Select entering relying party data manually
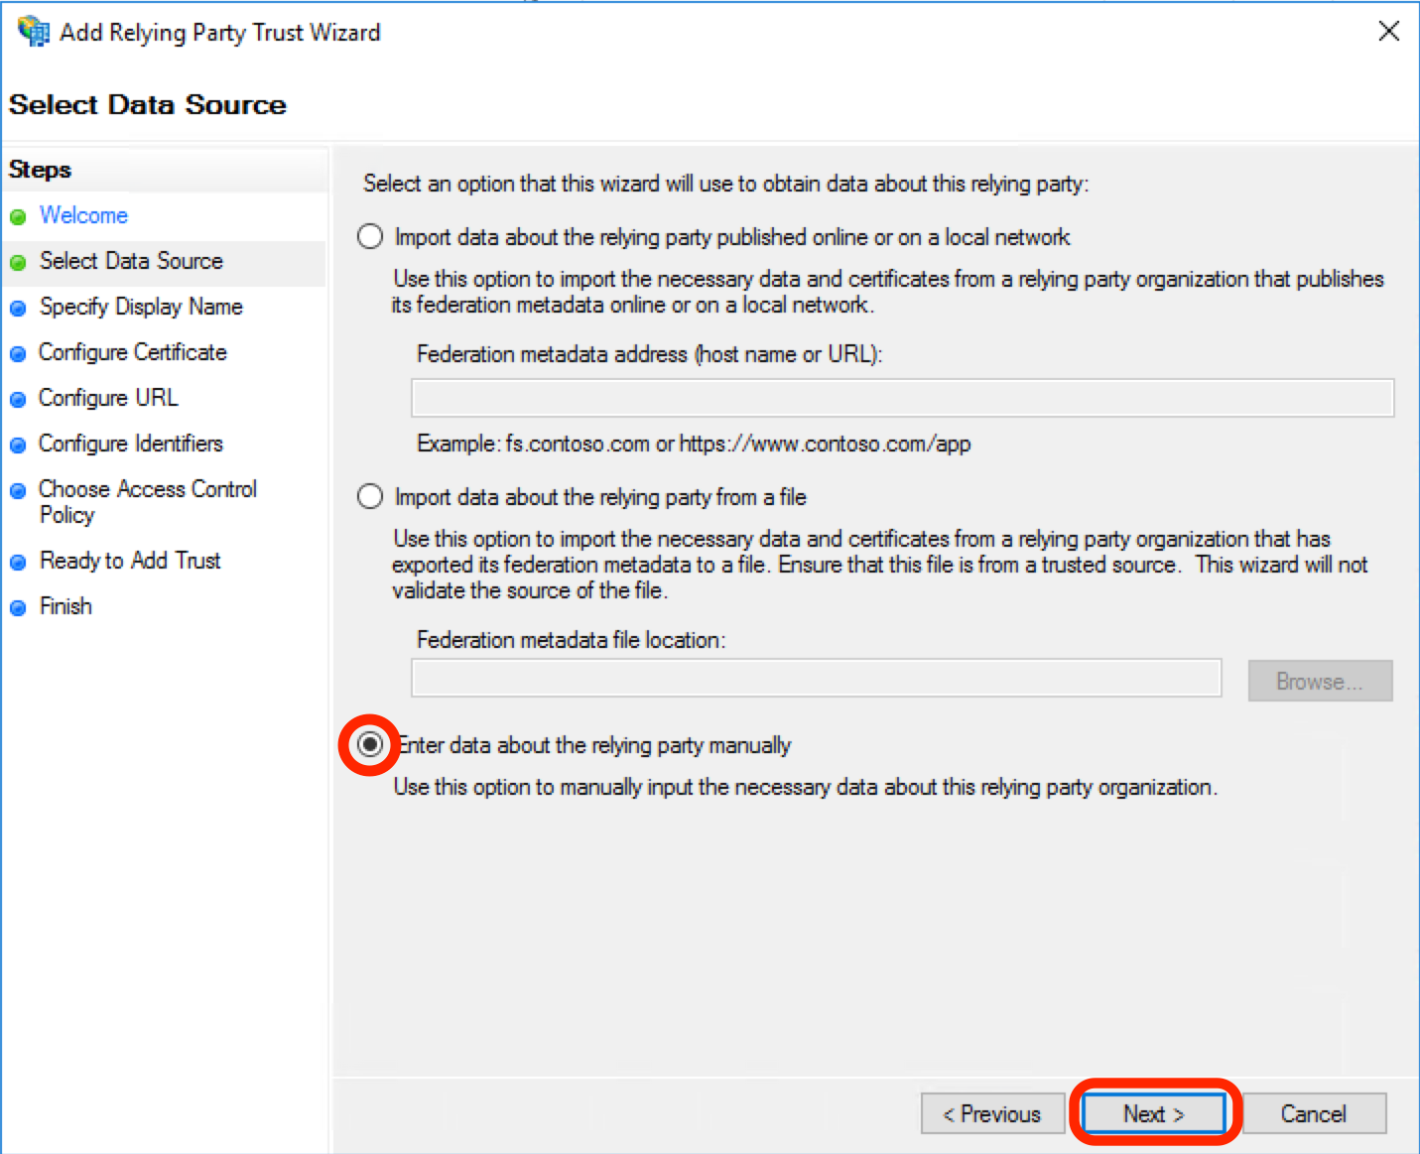This screenshot has width=1420, height=1154. tap(369, 744)
